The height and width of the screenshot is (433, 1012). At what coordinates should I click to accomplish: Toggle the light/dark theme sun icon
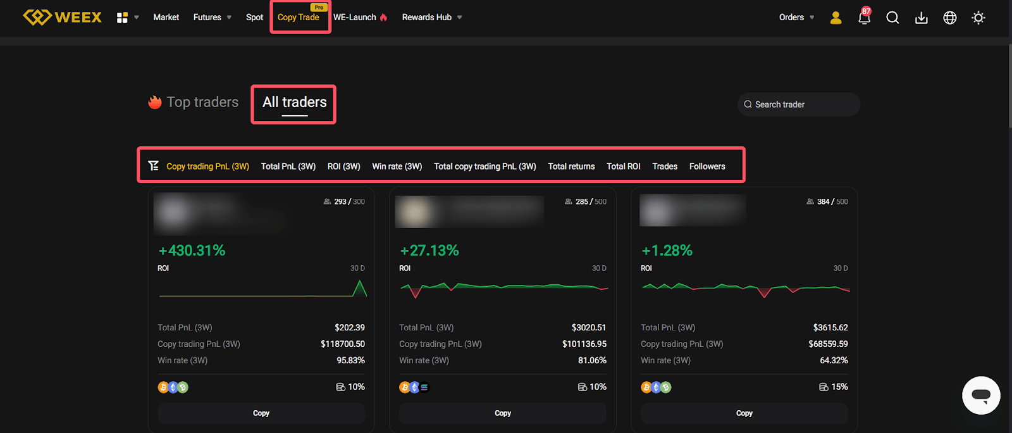coord(978,18)
